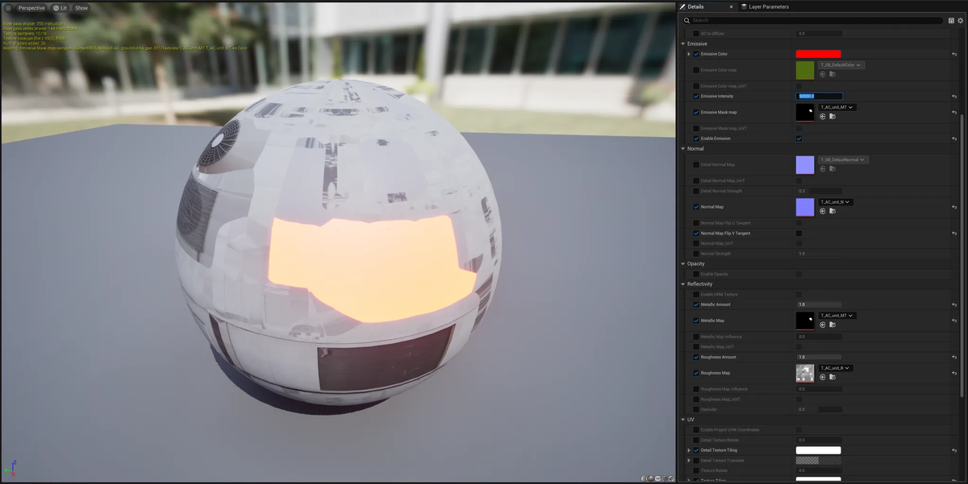Reset Normal Map to default
968x484 pixels.
pos(954,207)
